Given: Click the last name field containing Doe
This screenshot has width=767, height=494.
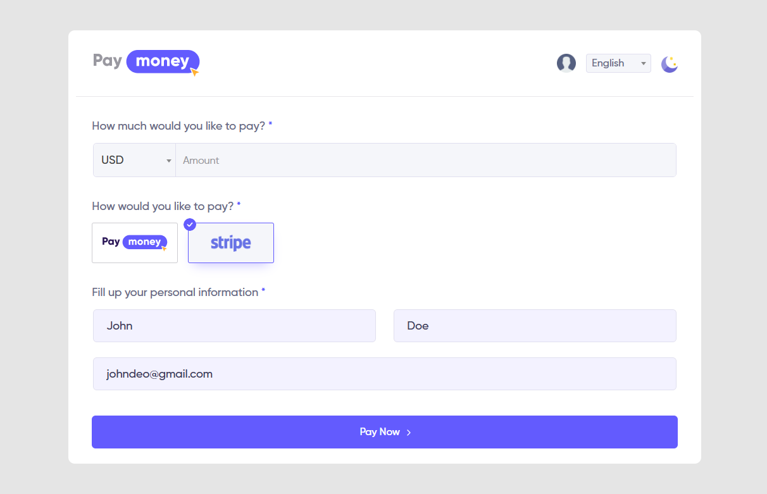Looking at the screenshot, I should click(x=535, y=326).
